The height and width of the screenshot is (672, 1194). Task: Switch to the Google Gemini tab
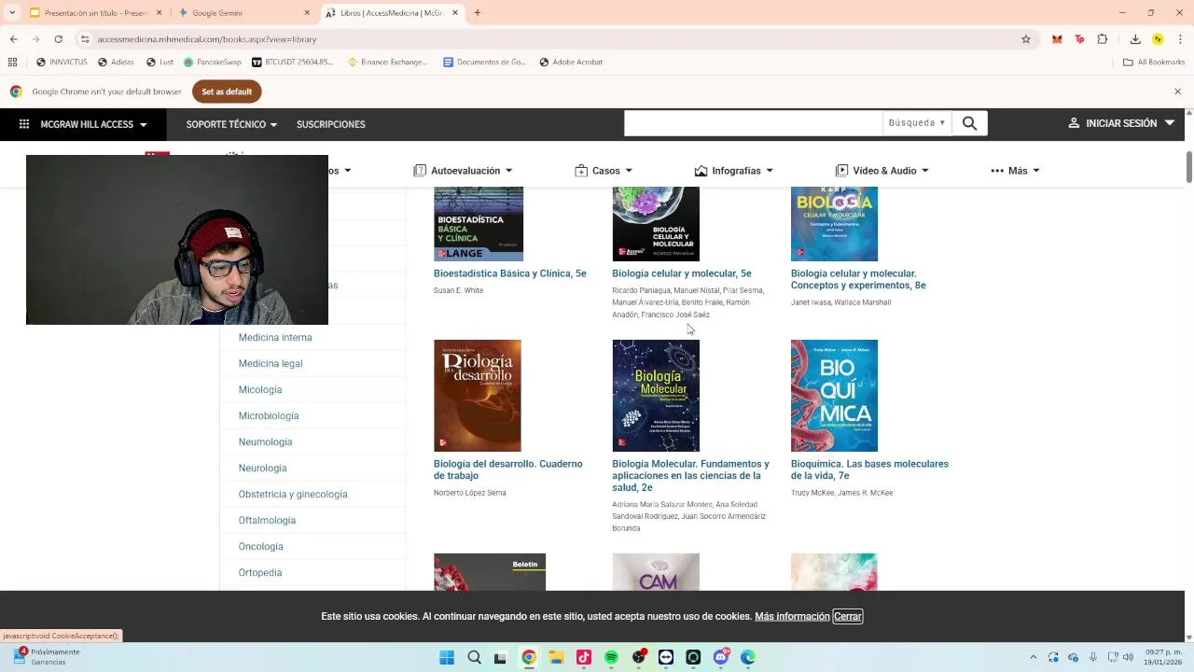point(243,13)
